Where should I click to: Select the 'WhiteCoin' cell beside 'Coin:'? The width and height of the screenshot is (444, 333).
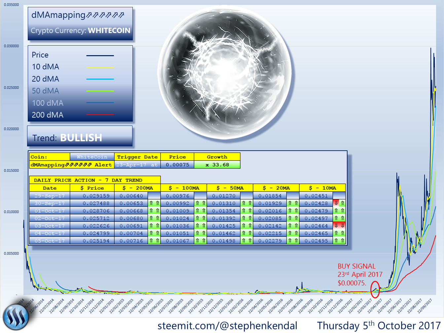[x=92, y=157]
